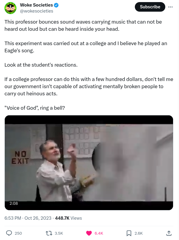Click the 3.5K reposts count
Image resolution: width=179 pixels, height=240 pixels.
59,233
